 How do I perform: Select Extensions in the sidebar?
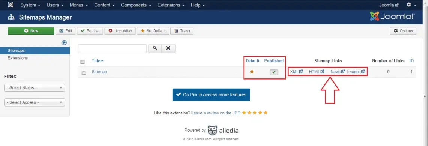pos(18,58)
